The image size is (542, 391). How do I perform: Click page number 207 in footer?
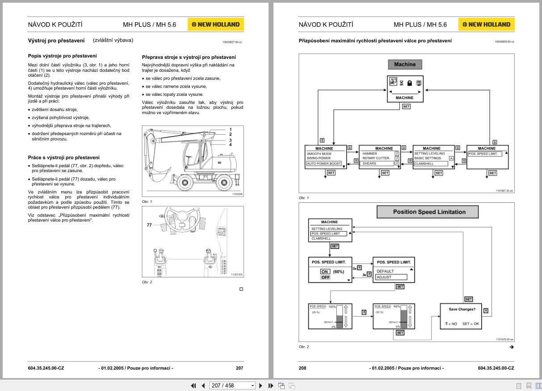point(239,368)
